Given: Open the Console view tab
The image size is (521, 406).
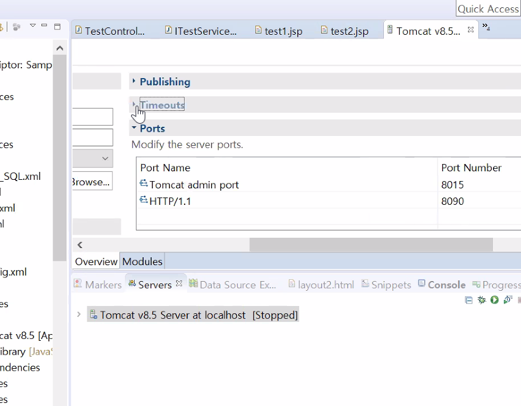Looking at the screenshot, I should pyautogui.click(x=442, y=285).
